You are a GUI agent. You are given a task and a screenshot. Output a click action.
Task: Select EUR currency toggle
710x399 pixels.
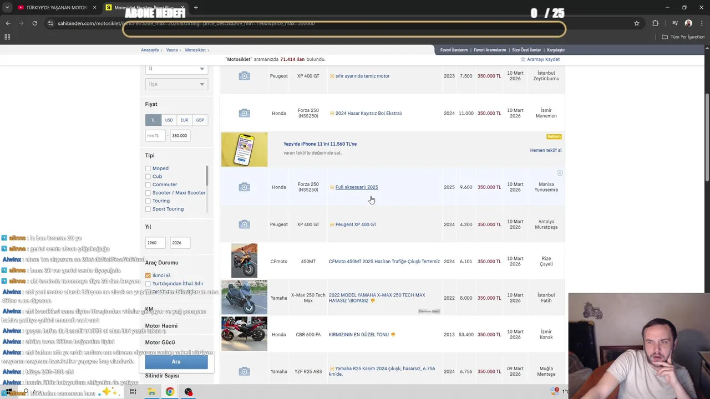[x=184, y=120]
